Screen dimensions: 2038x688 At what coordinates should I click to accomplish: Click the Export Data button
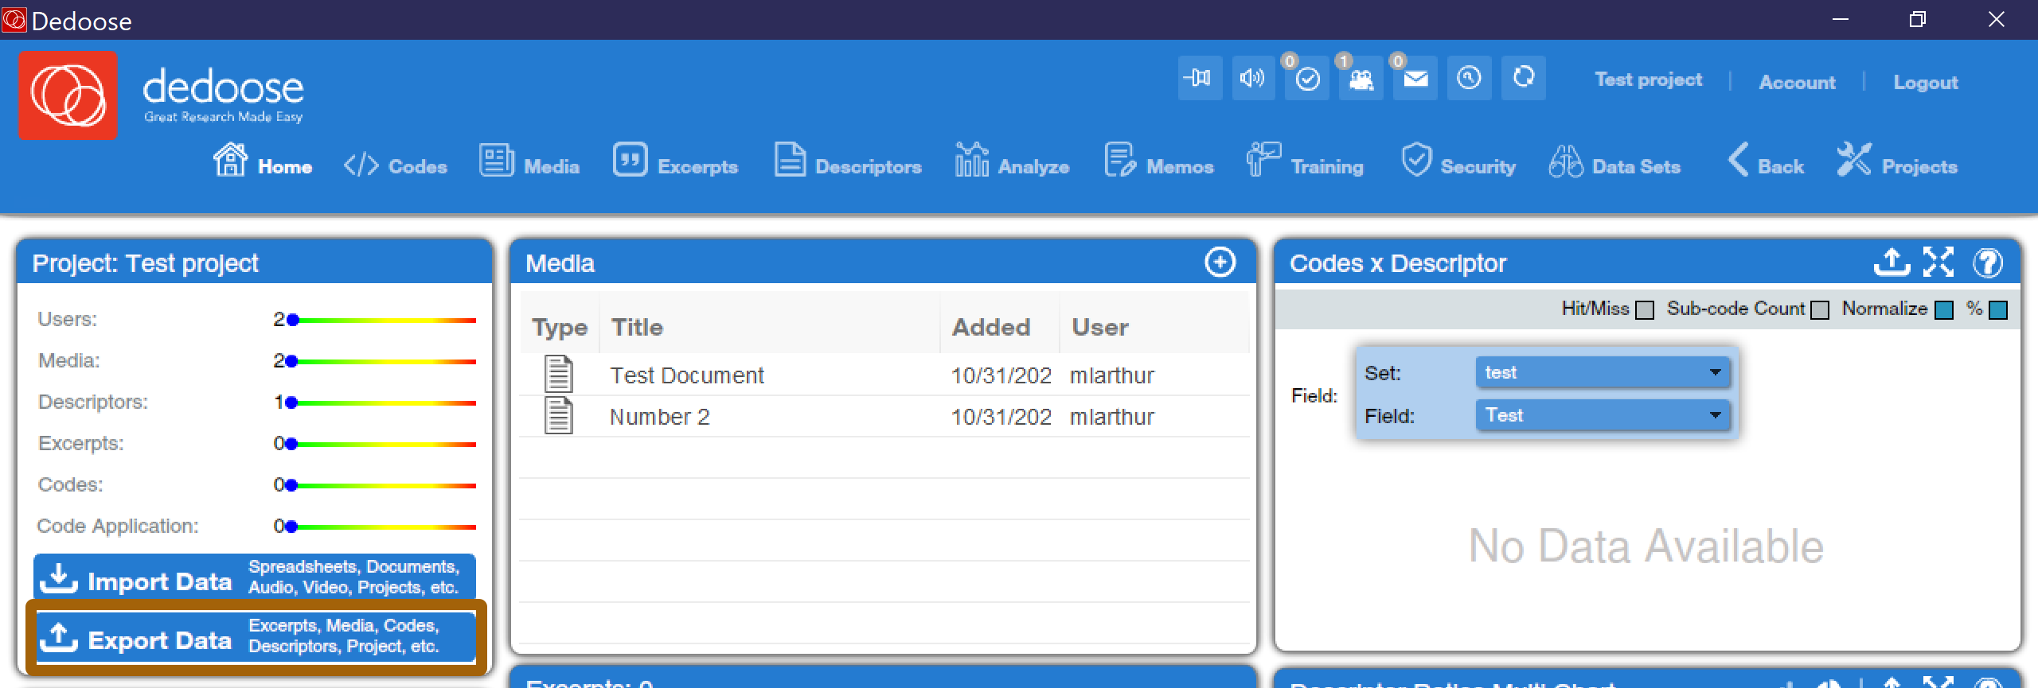point(255,636)
